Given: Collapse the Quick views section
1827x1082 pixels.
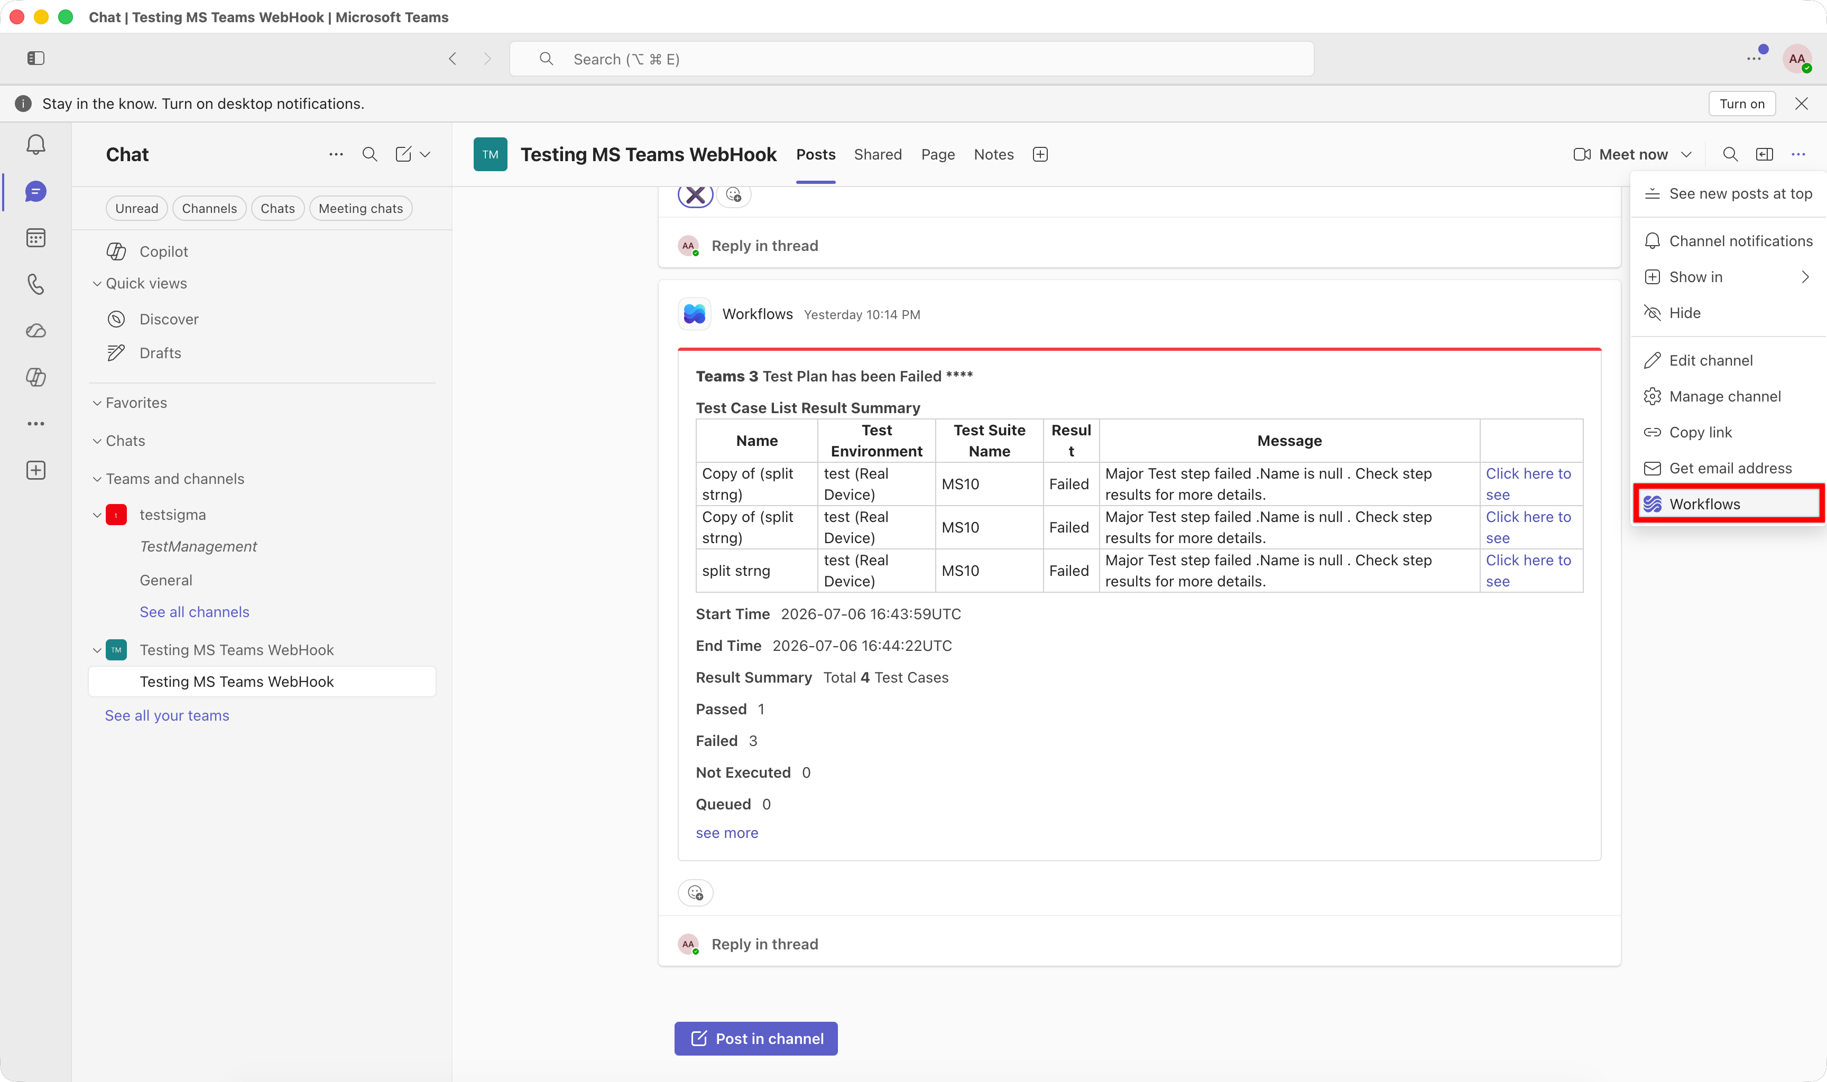Looking at the screenshot, I should pos(97,284).
